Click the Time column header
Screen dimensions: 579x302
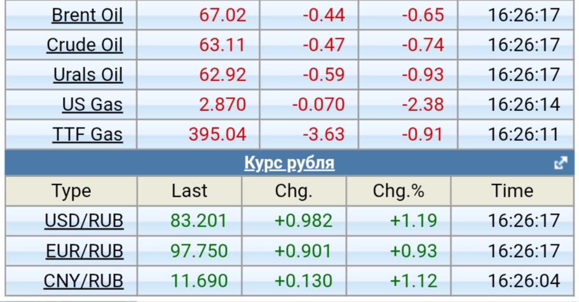pyautogui.click(x=513, y=191)
